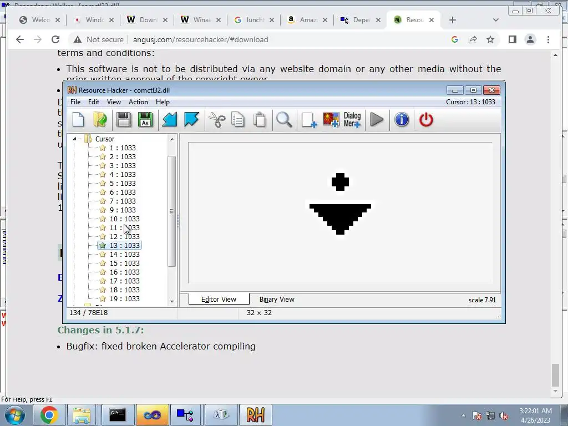Click the tree panel scroll-up arrow
The image size is (568, 426).
tap(172, 139)
